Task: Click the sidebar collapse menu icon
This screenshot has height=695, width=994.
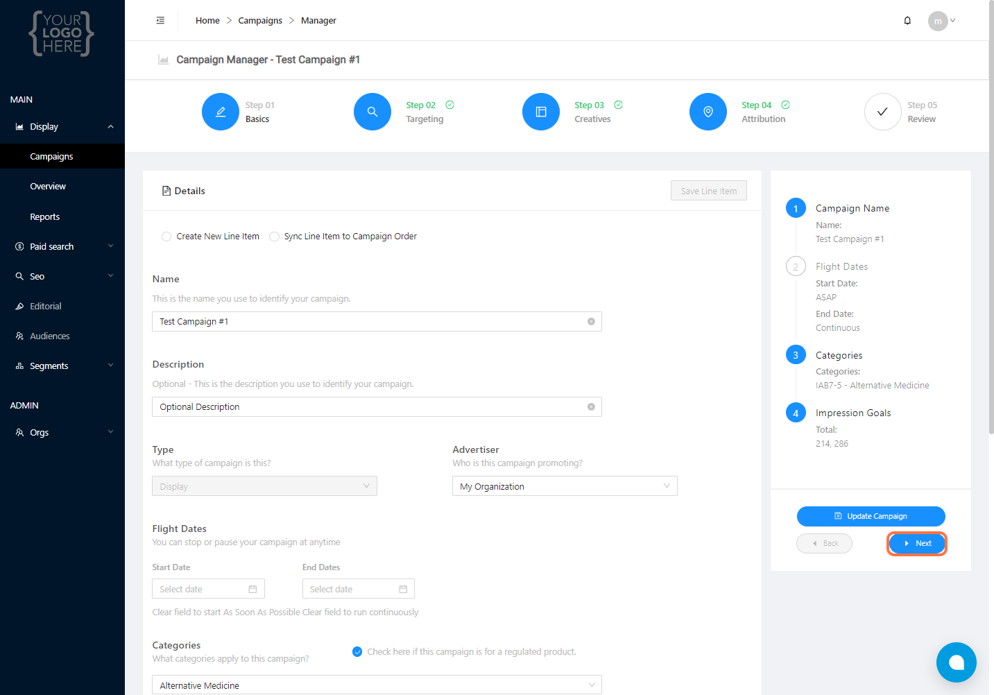Action: coord(160,21)
